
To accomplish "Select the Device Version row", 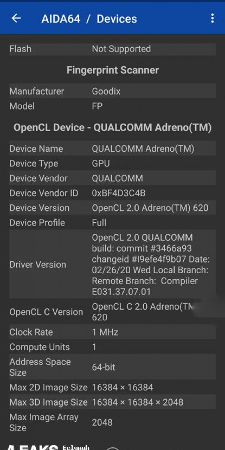I will pos(112,208).
